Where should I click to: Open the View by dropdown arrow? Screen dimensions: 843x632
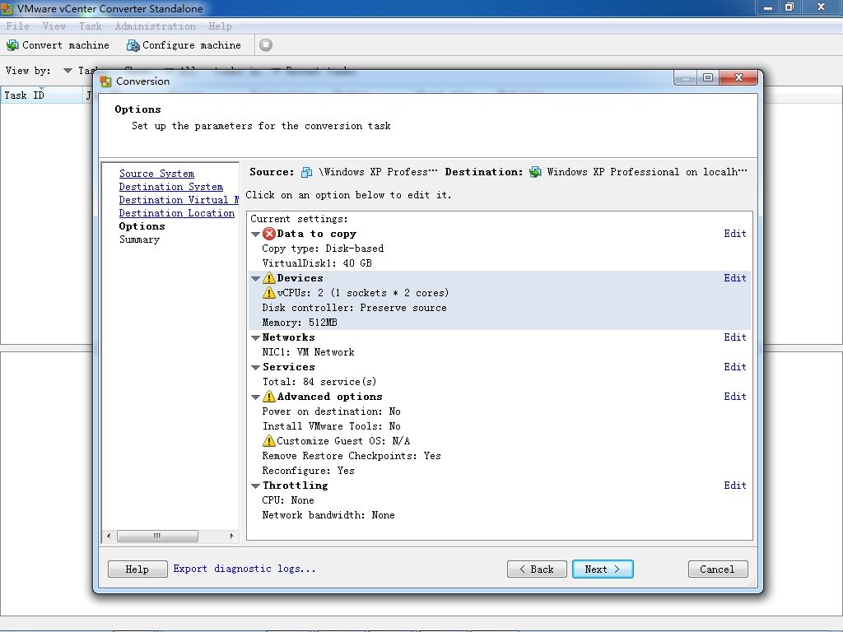click(68, 71)
